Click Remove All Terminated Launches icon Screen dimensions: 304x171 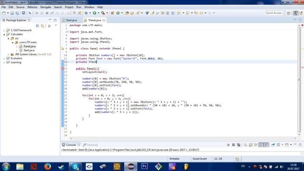pyautogui.click(x=238, y=145)
